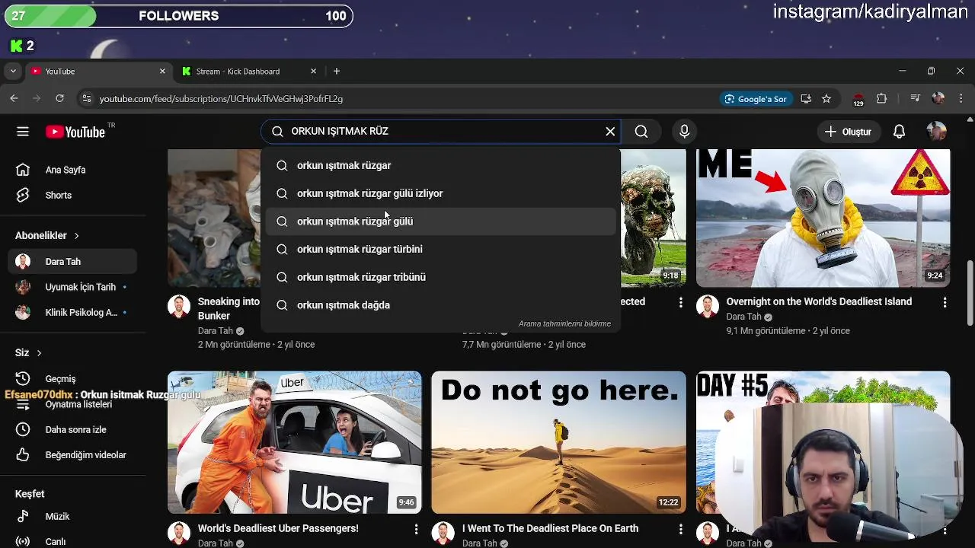
Task: Close the YouTube tab
Action: [162, 72]
